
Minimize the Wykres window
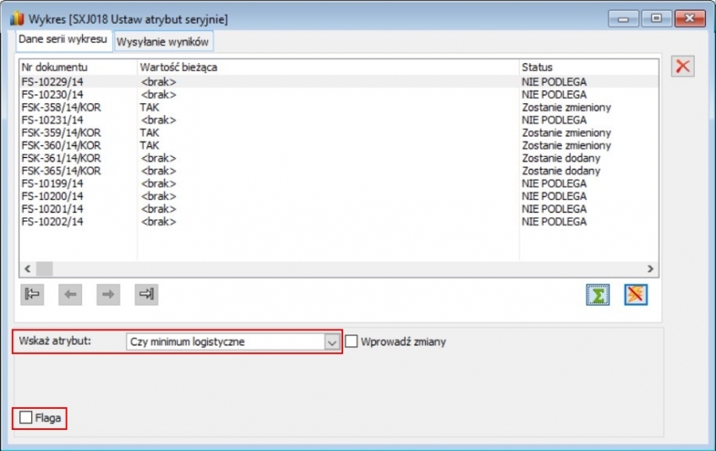[x=623, y=19]
